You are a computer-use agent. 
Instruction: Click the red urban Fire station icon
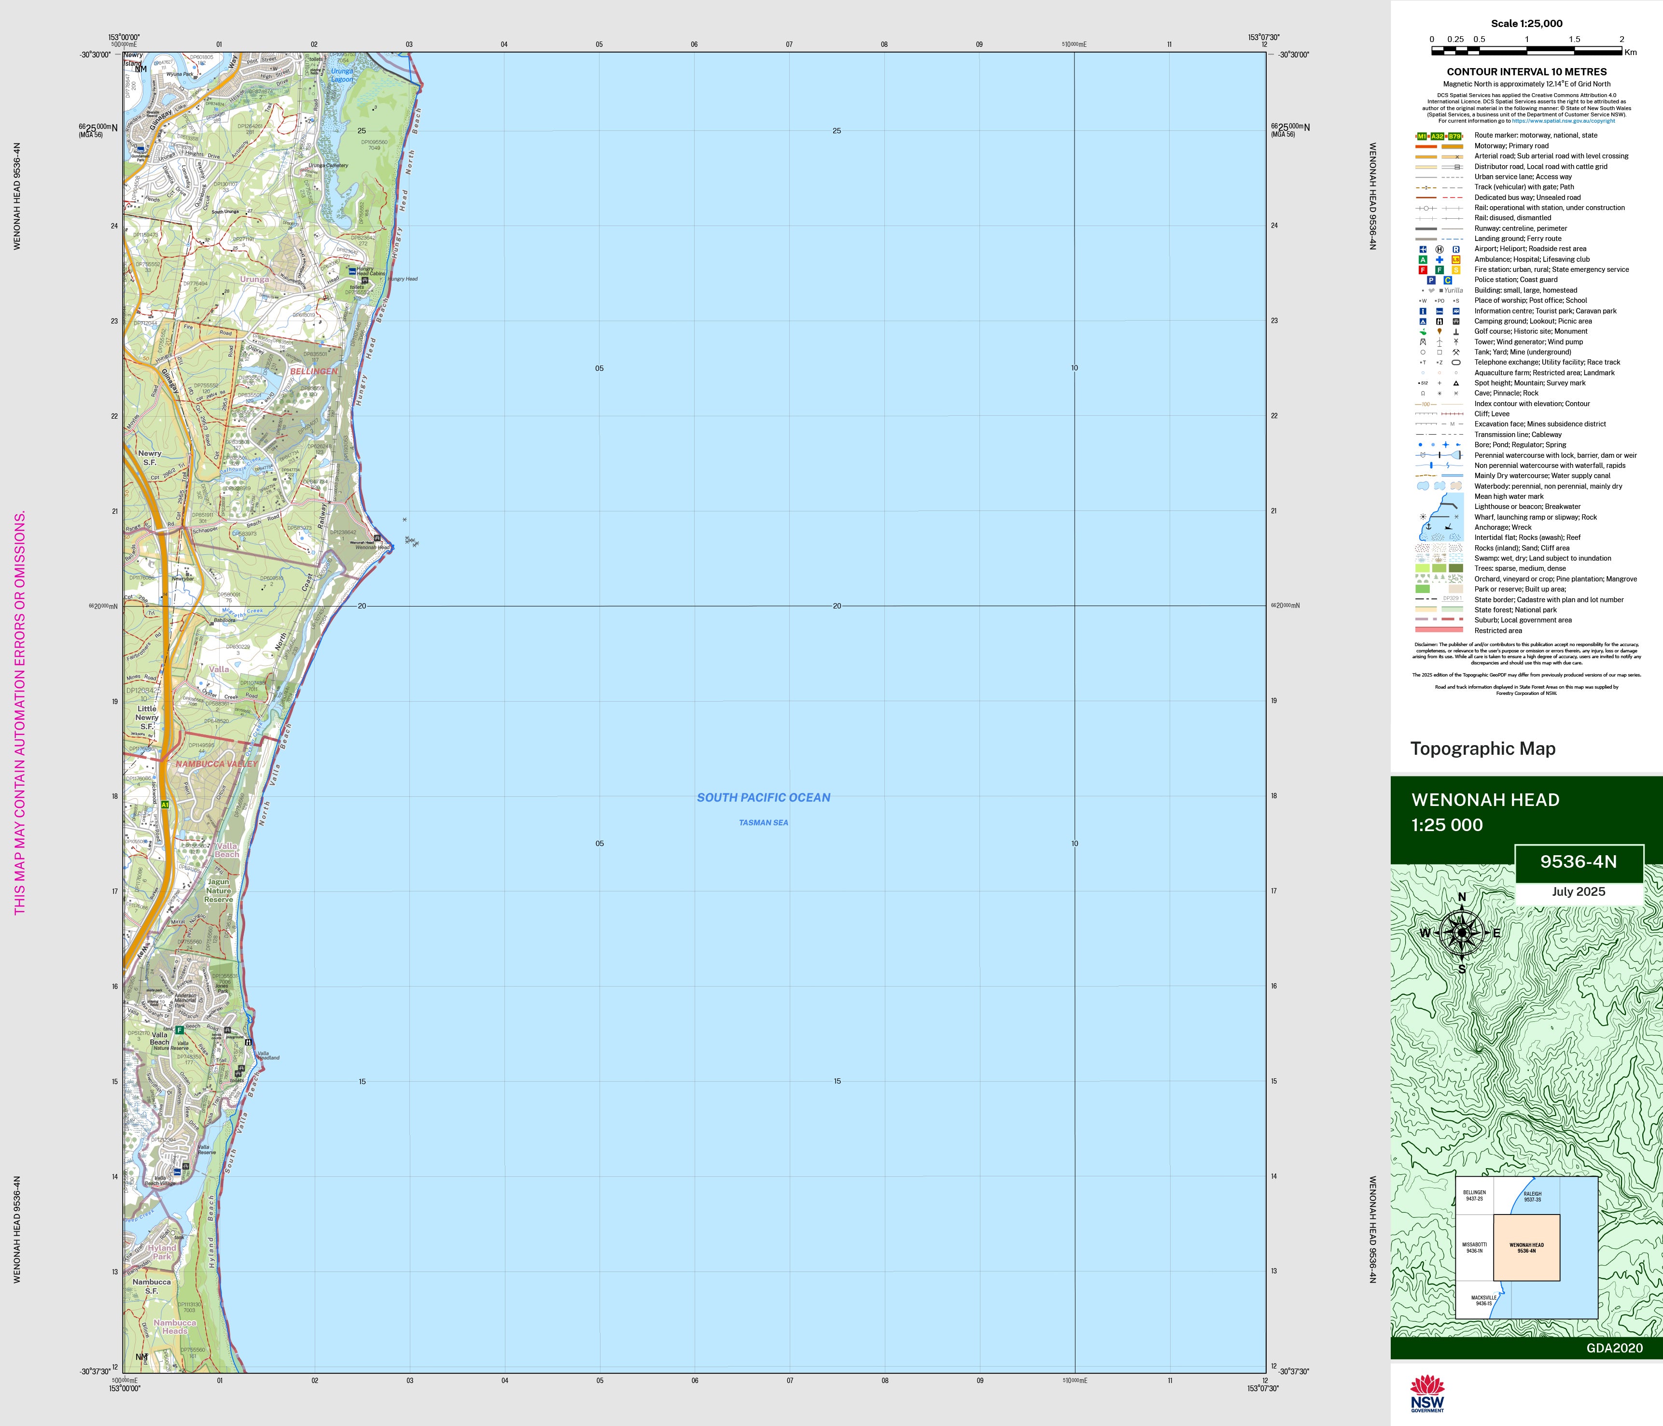pos(1423,270)
